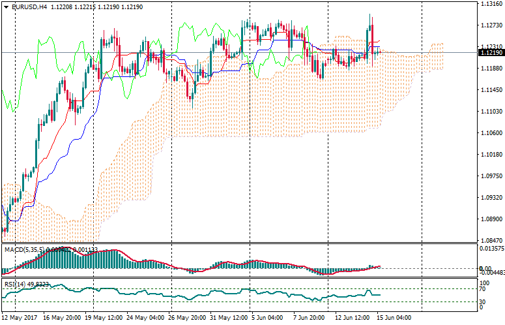Click the triangle arrow beside EURUSD,H4
This screenshot has height=325, width=505.
pyautogui.click(x=6, y=7)
